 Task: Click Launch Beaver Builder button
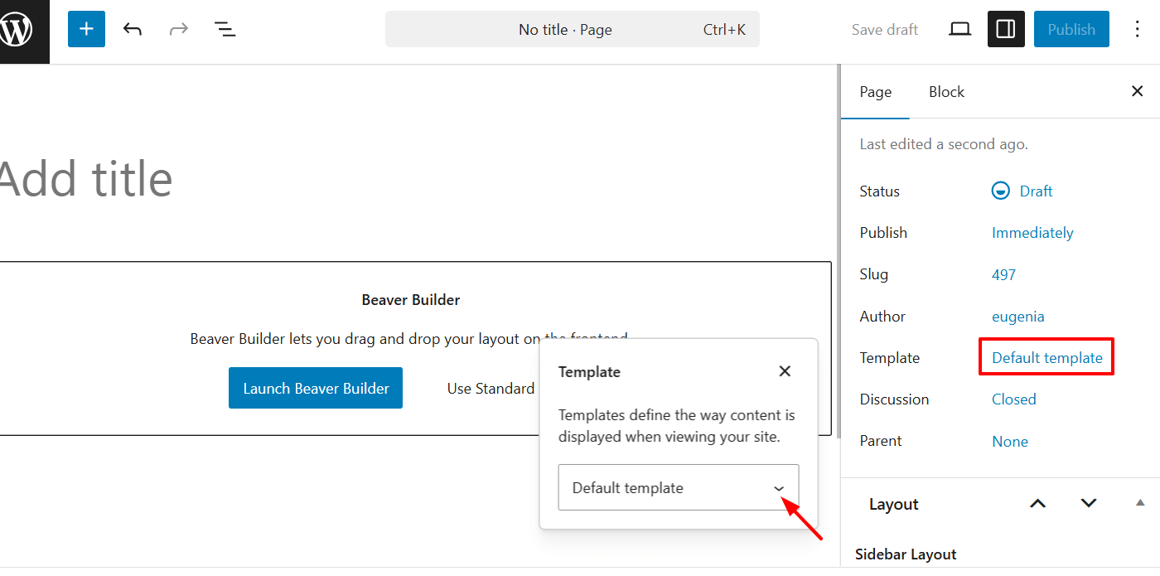(x=316, y=389)
